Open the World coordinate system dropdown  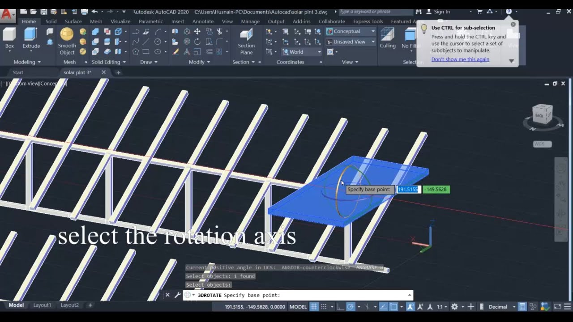pos(302,52)
